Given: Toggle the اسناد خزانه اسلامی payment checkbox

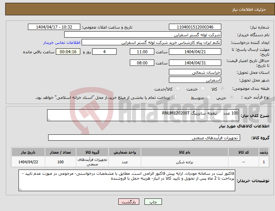Looking at the screenshot, I should coord(175,97).
